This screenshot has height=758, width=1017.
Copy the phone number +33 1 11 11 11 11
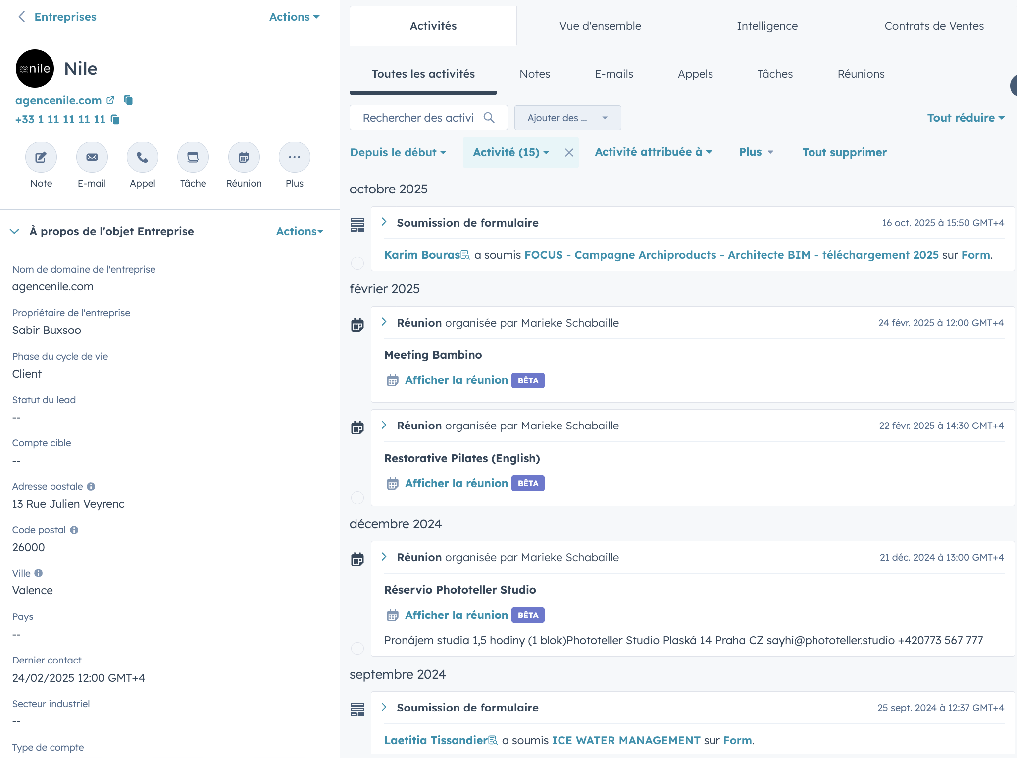tap(115, 119)
